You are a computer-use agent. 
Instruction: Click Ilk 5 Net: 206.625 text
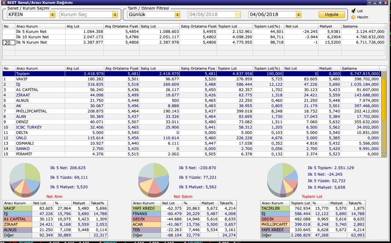pos(68,168)
